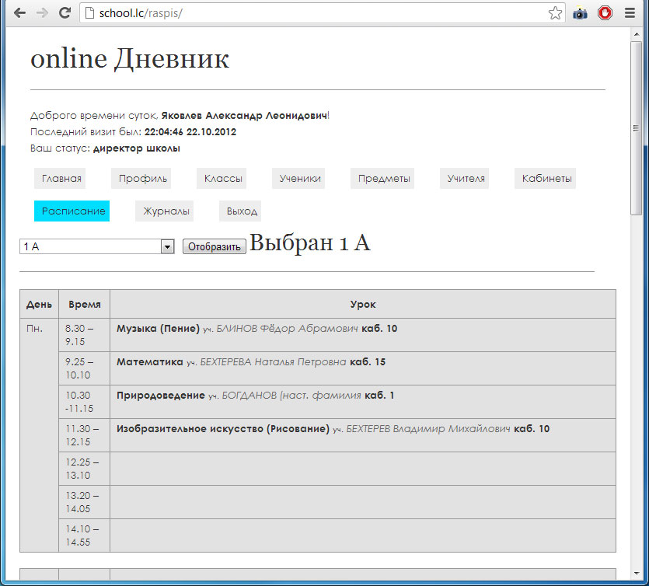Click the 10.30 -11.15 time cell
The image size is (649, 586).
[85, 402]
